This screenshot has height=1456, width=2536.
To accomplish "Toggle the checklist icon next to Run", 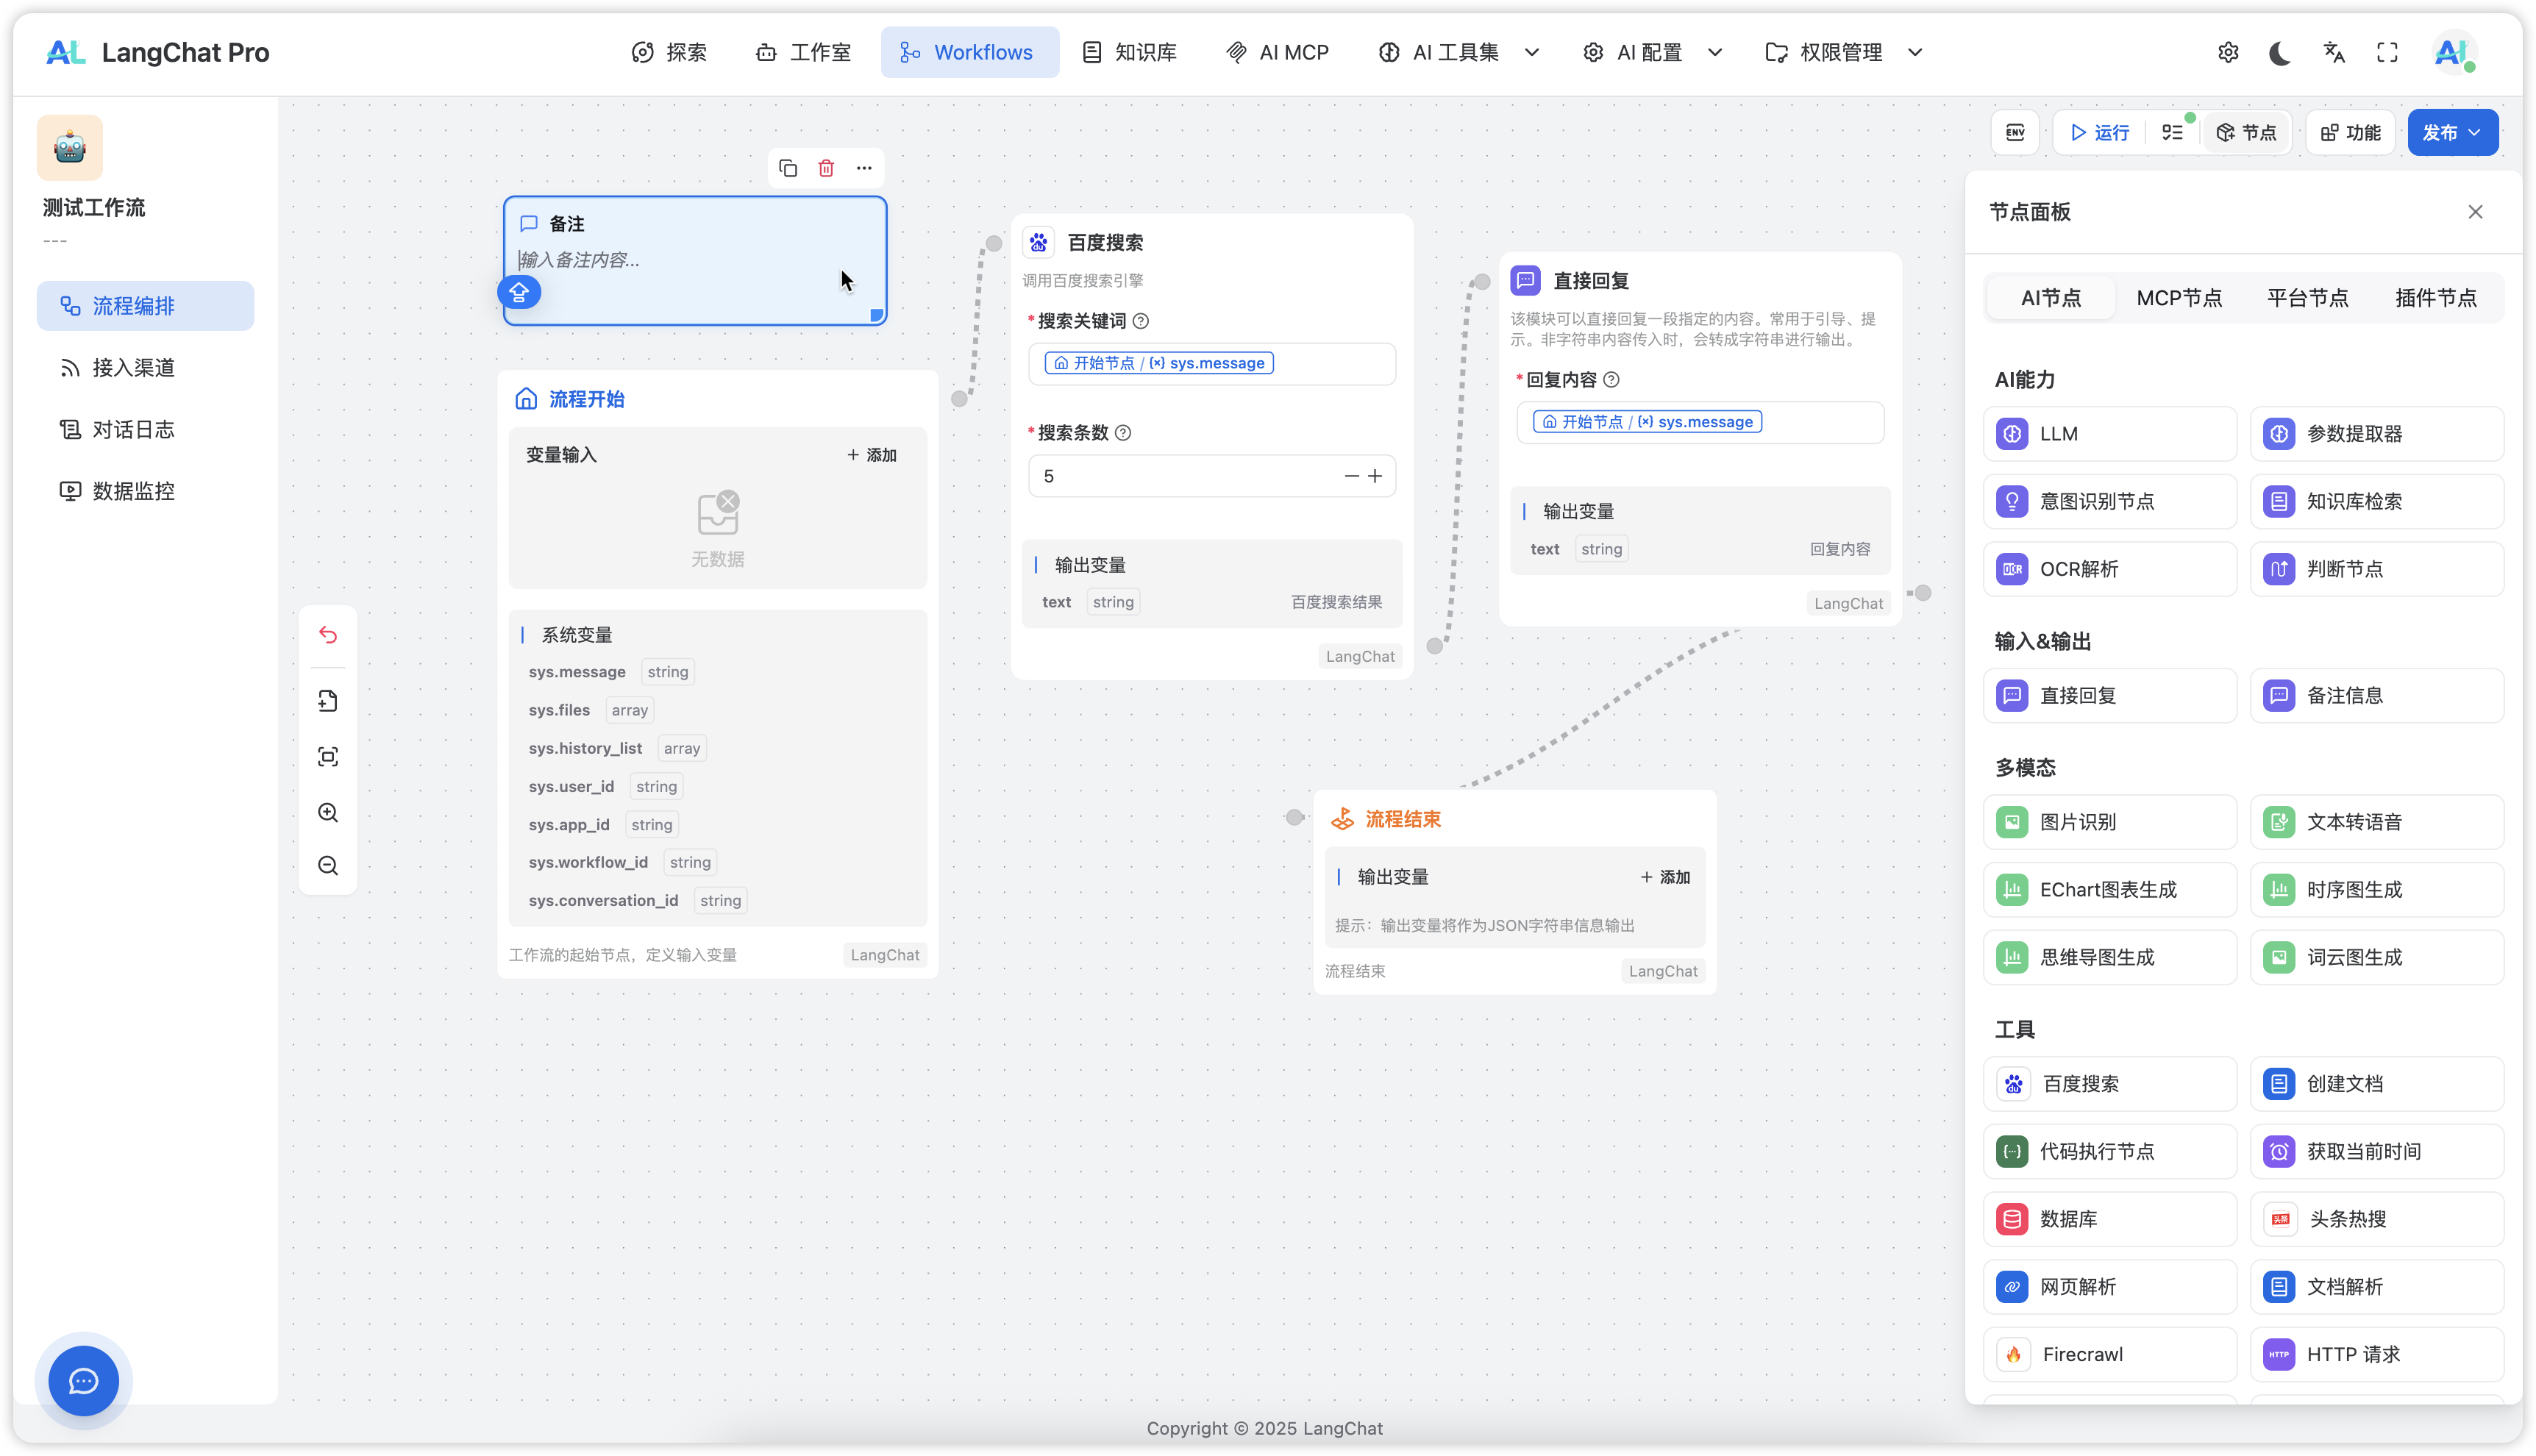I will click(2173, 133).
